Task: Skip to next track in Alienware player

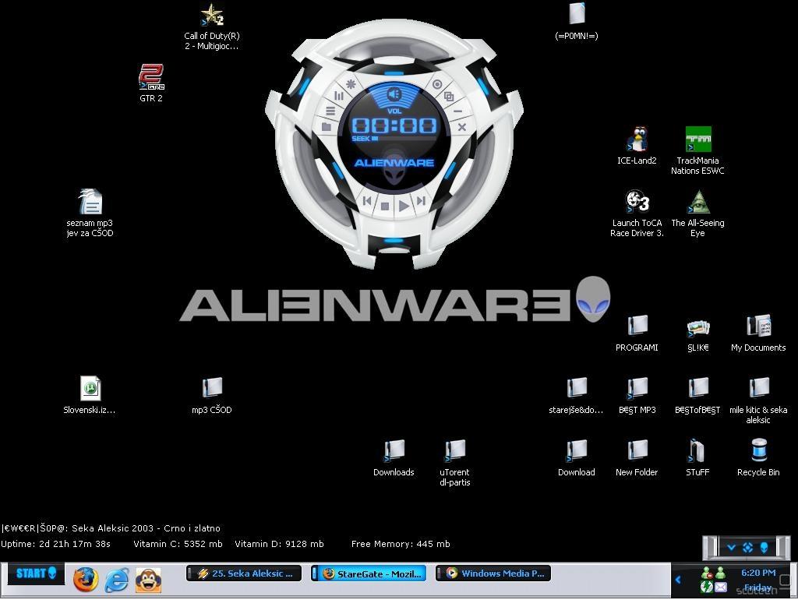Action: point(421,201)
